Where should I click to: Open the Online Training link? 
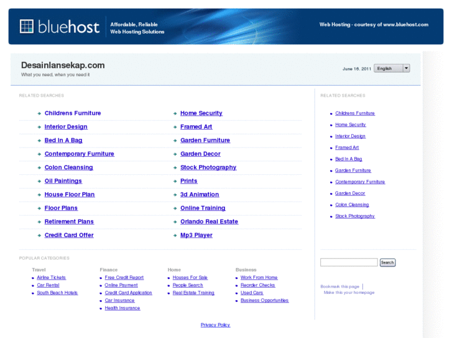tap(203, 208)
